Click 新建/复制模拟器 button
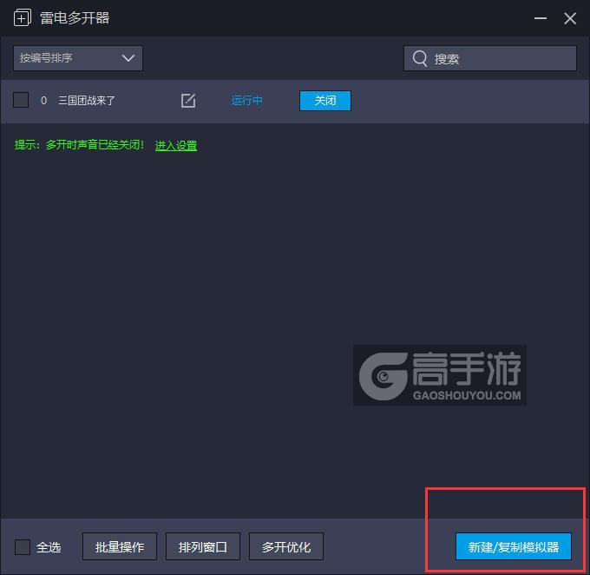Image resolution: width=590 pixels, height=575 pixels. click(x=514, y=546)
